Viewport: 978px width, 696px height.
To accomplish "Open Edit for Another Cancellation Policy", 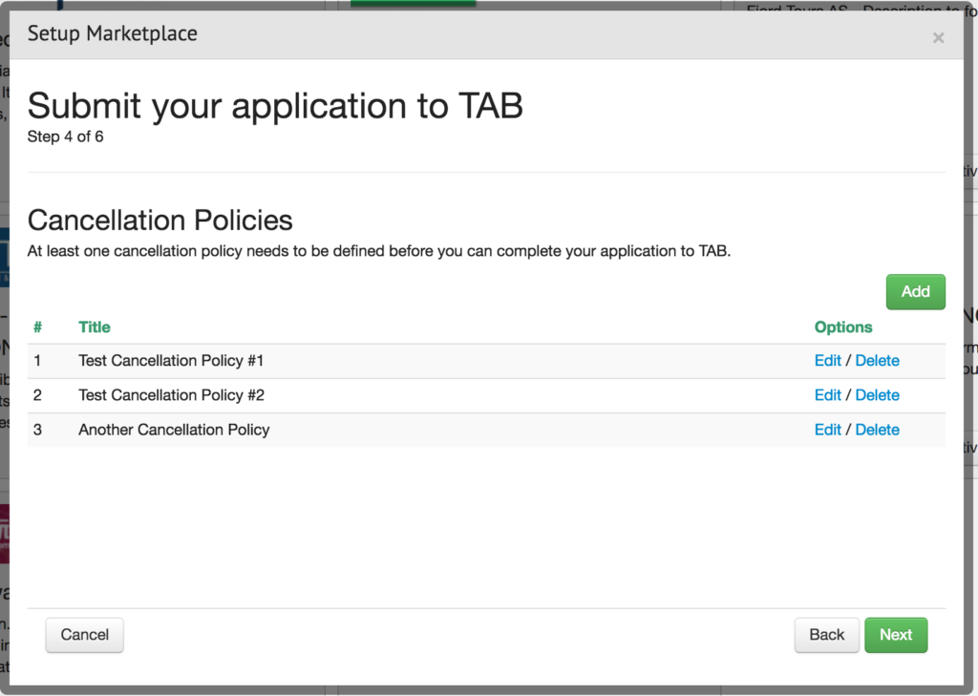I will coord(827,430).
